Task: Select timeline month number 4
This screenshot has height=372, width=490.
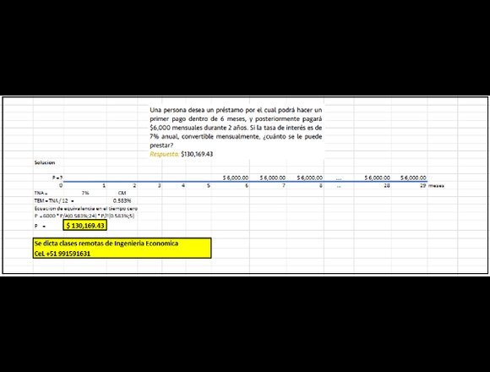Action: click(x=183, y=186)
